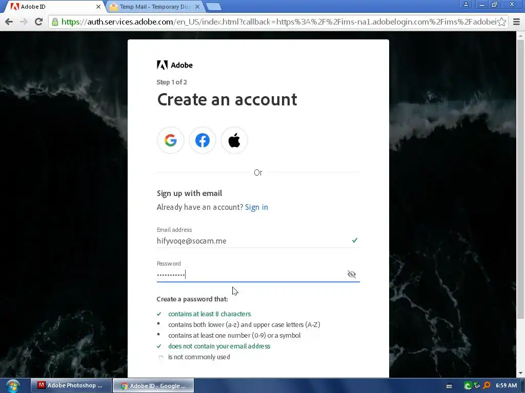Reload the page with the refresh icon
Image resolution: width=525 pixels, height=393 pixels.
38,21
